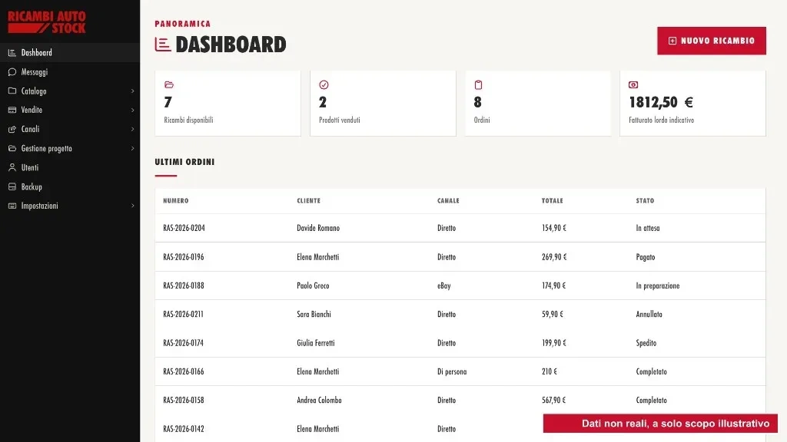Click customer name Sara Bianchi

pyautogui.click(x=314, y=314)
